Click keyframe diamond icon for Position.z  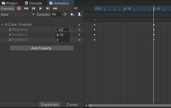tap(79, 40)
